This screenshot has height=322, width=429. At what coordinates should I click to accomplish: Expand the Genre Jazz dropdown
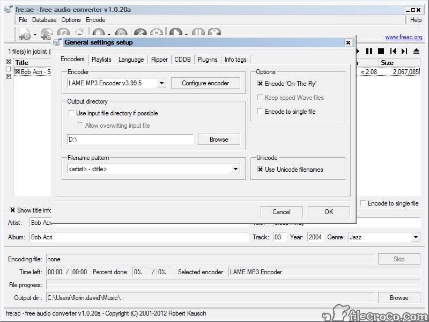pyautogui.click(x=416, y=237)
